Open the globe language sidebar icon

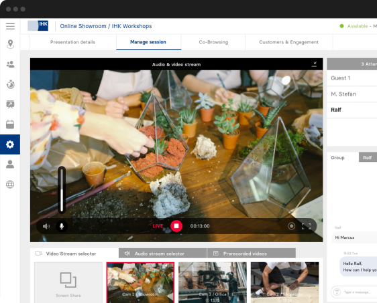coord(10,185)
